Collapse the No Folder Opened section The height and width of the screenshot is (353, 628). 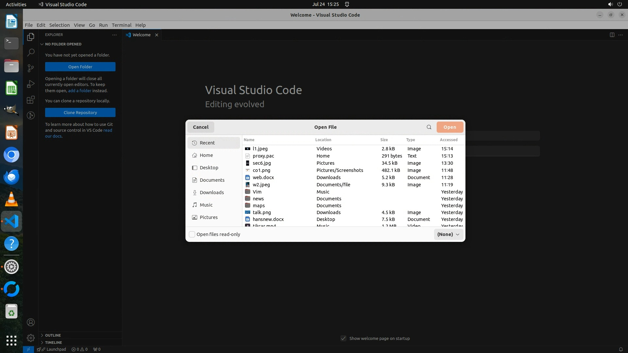coord(63,44)
